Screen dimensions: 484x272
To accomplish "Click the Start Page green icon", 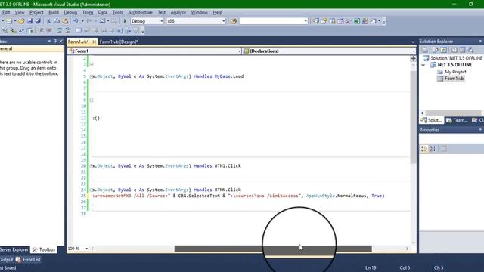I will coord(357,21).
